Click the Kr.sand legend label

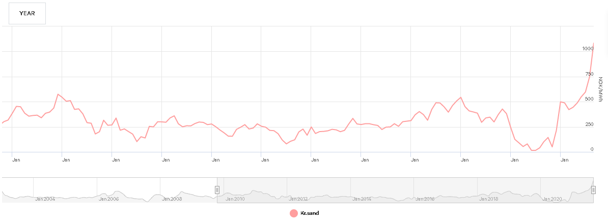(310, 213)
